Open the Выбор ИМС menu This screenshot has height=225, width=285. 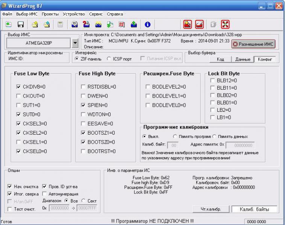click(x=27, y=14)
